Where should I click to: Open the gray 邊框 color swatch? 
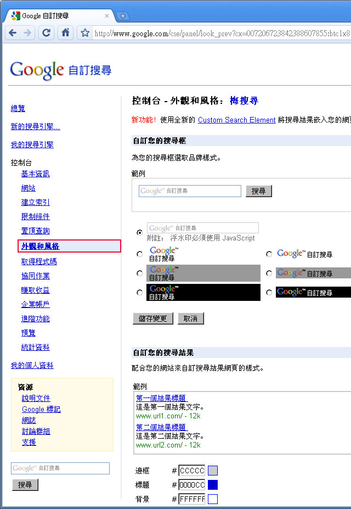213,471
